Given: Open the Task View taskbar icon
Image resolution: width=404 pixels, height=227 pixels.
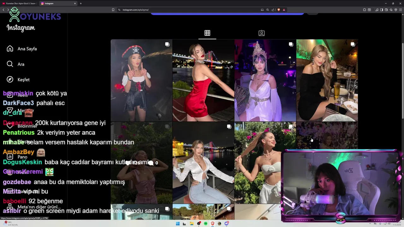Looking at the screenshot, I should (185, 224).
